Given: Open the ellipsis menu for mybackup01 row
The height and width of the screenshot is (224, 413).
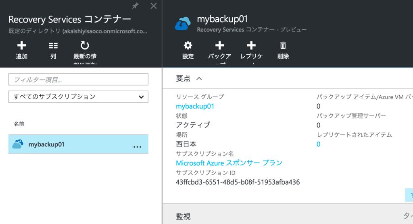Looking at the screenshot, I should [137, 147].
